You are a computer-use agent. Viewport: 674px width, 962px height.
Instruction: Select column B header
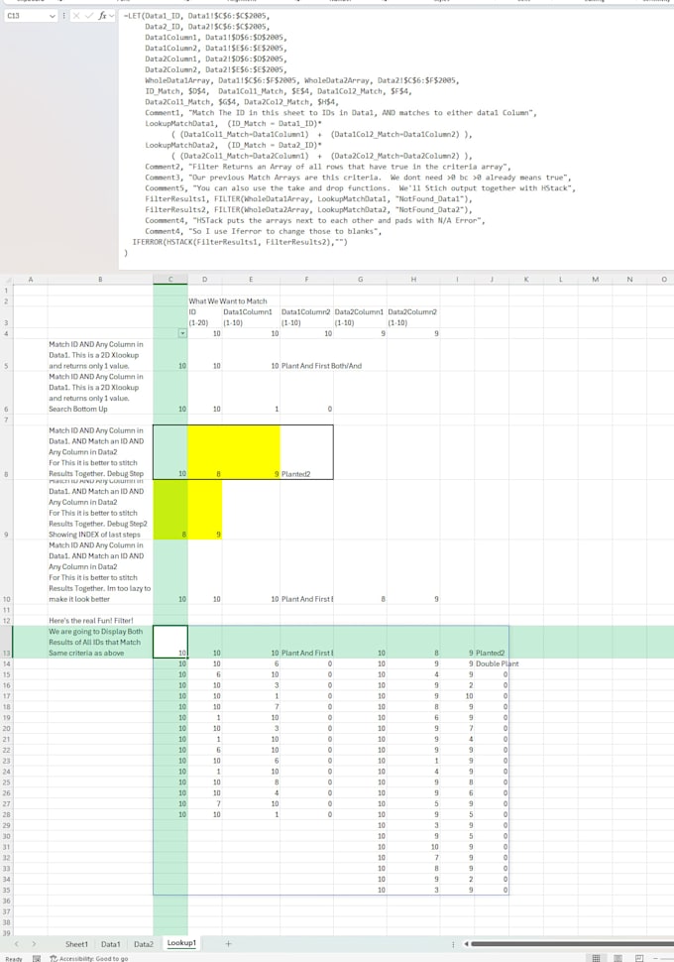coord(100,279)
